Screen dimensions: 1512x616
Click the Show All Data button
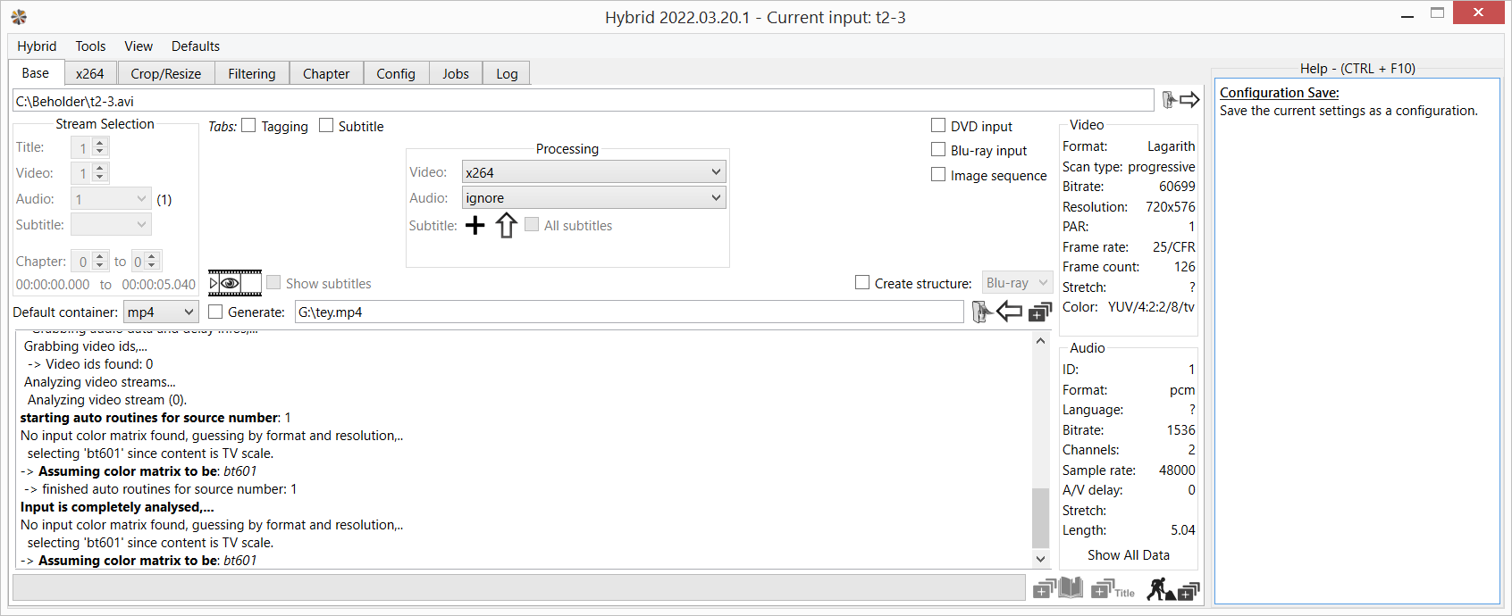tap(1129, 554)
